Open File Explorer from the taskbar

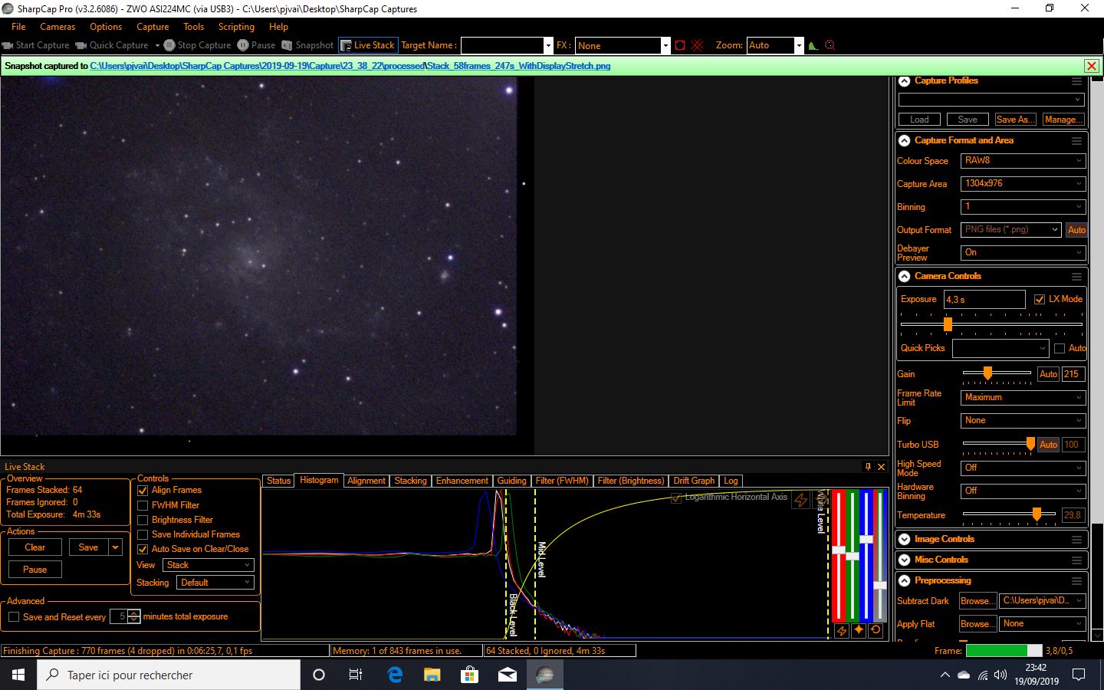[x=432, y=675]
